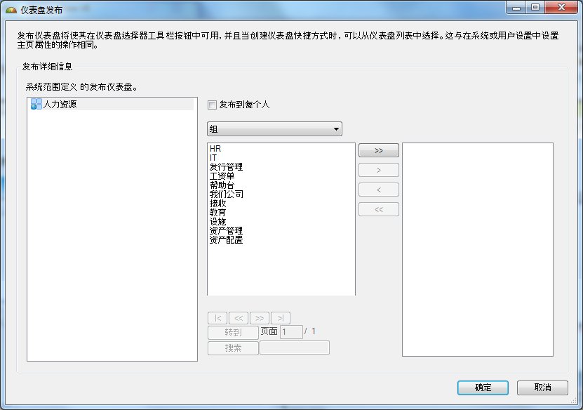Viewport: 583px width, 410px height.
Task: Select 工资单 in the group list
Action: 222,176
